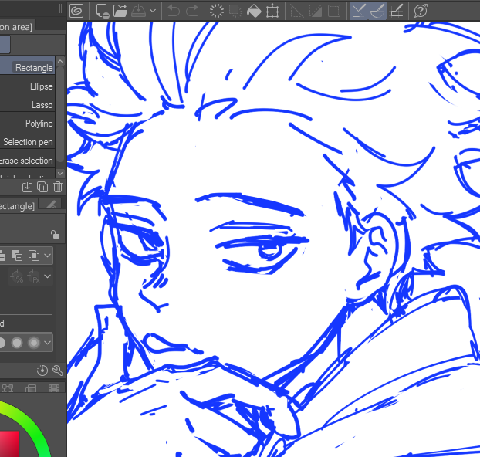Open the brush size tab beside Rectangle

pos(51,205)
